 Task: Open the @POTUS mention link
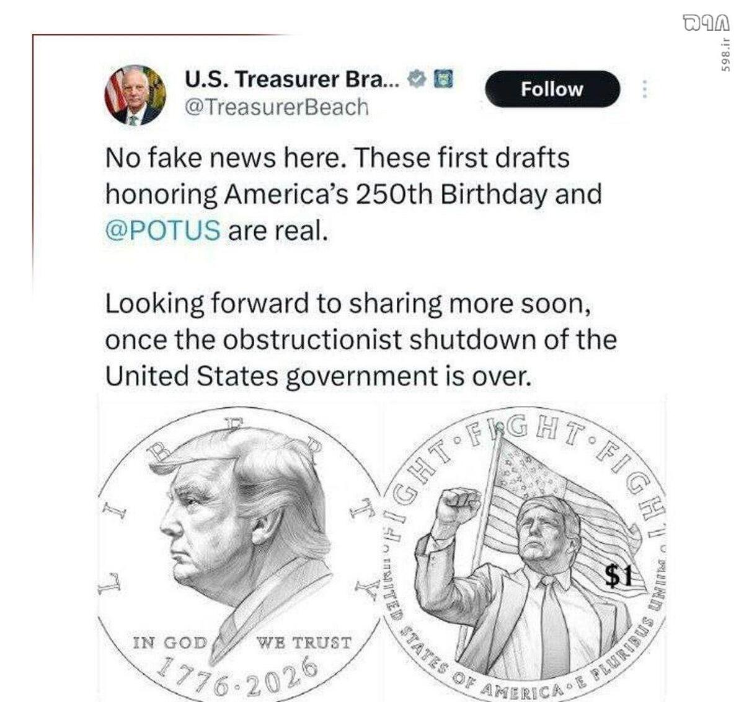[163, 230]
